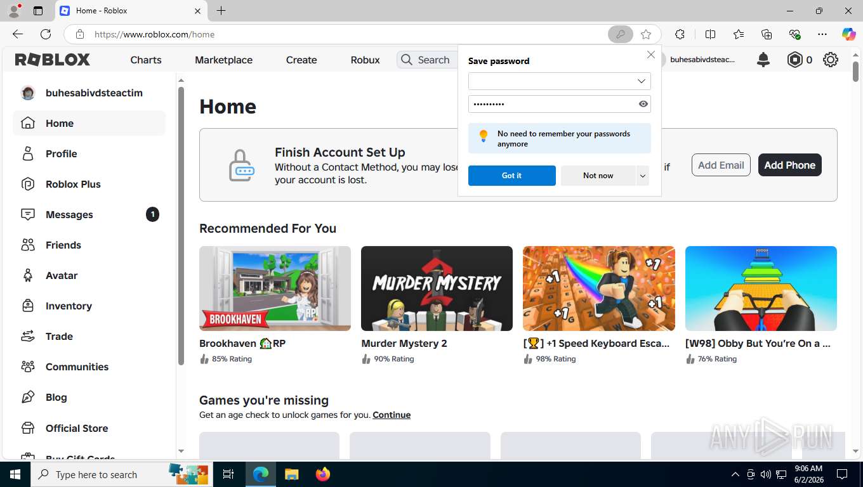
Task: Open the Murder Mystery 2 thumbnail
Action: coord(437,289)
